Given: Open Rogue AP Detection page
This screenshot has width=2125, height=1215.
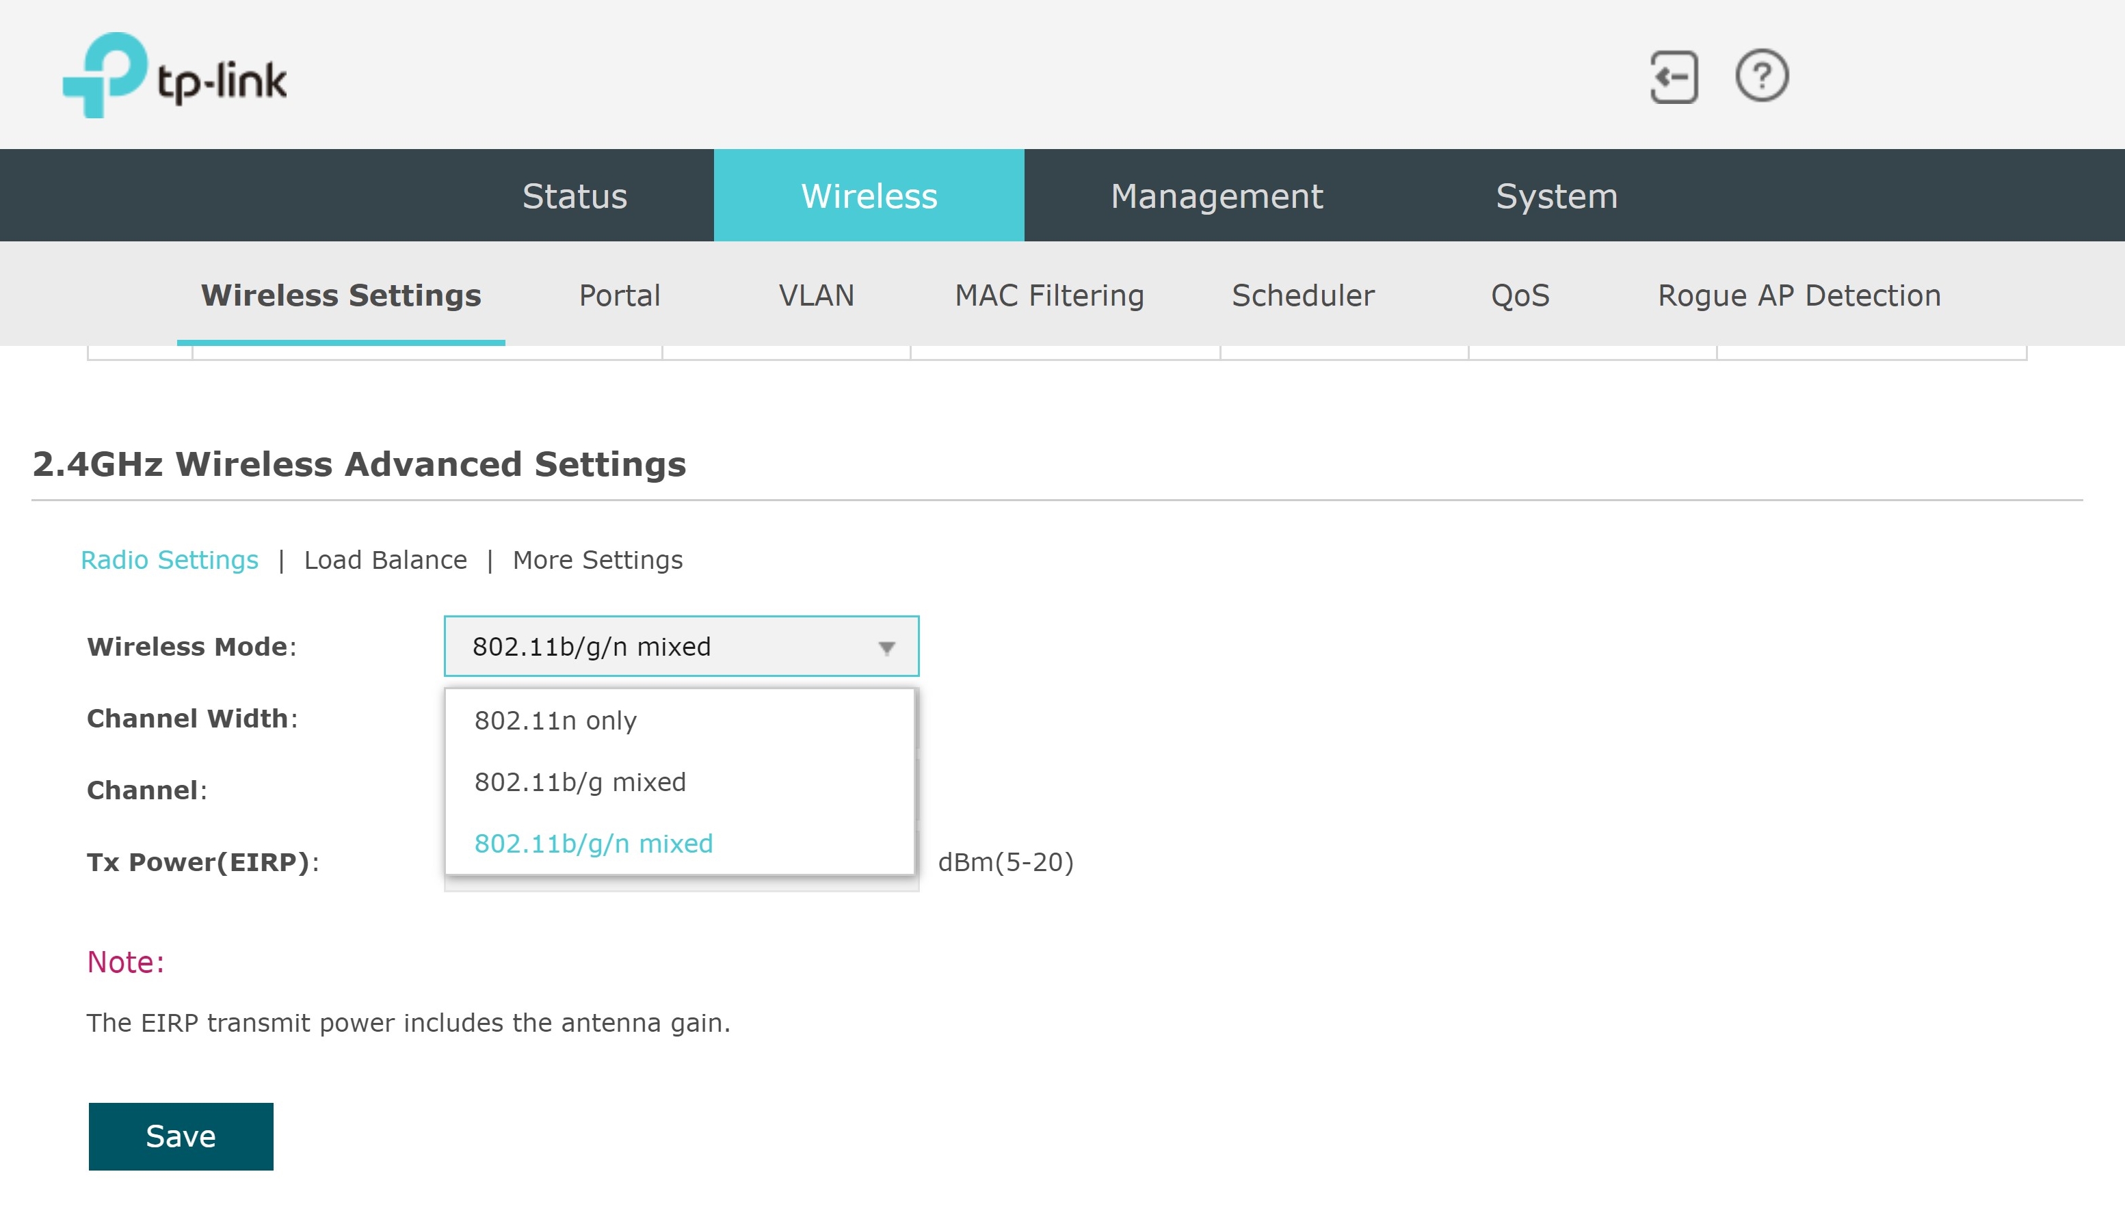Looking at the screenshot, I should [1799, 295].
